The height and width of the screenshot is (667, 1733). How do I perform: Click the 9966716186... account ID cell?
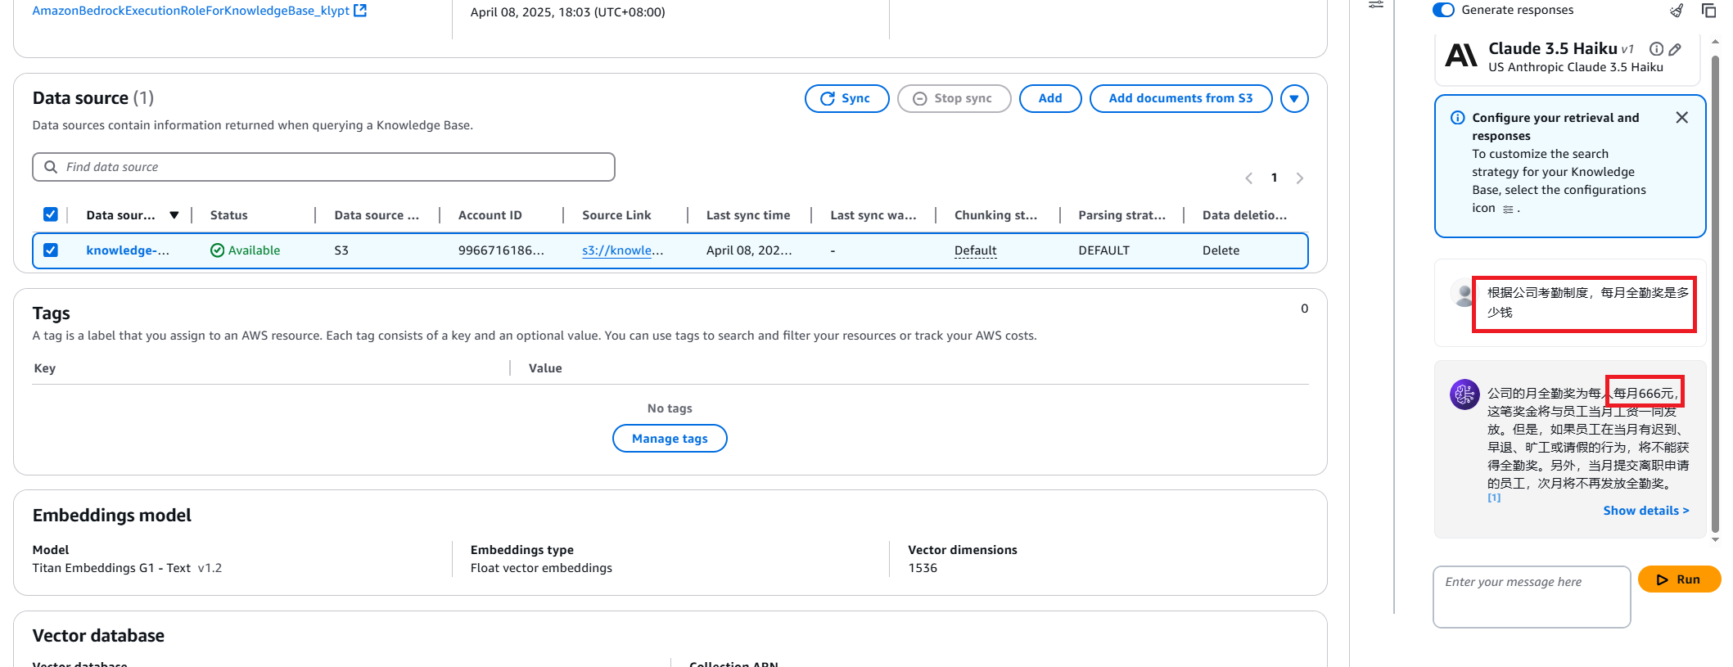click(x=501, y=250)
